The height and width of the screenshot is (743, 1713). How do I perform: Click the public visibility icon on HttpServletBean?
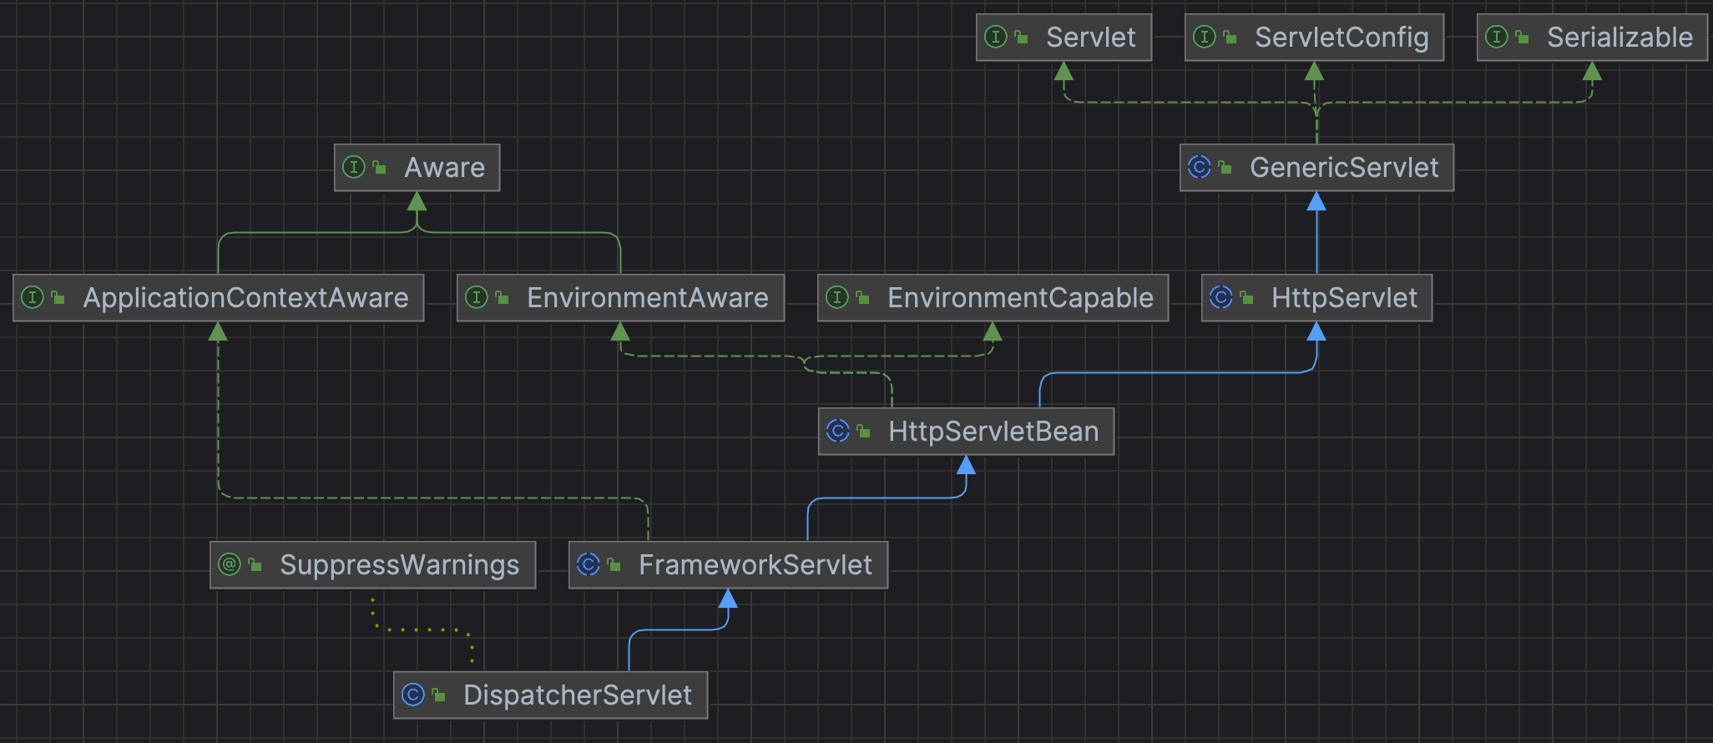864,431
